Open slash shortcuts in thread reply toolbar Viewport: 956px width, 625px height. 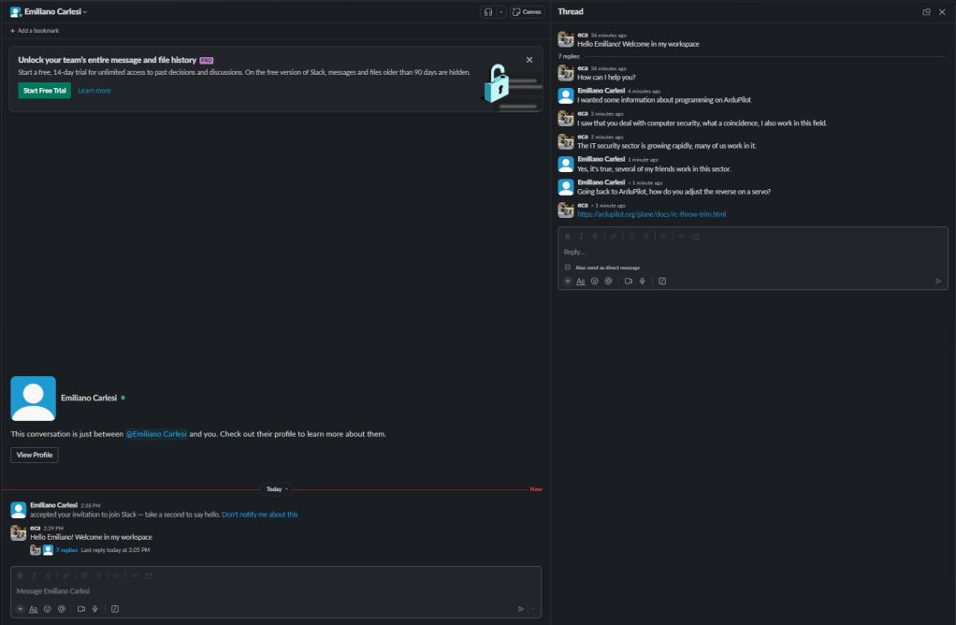[x=662, y=281]
